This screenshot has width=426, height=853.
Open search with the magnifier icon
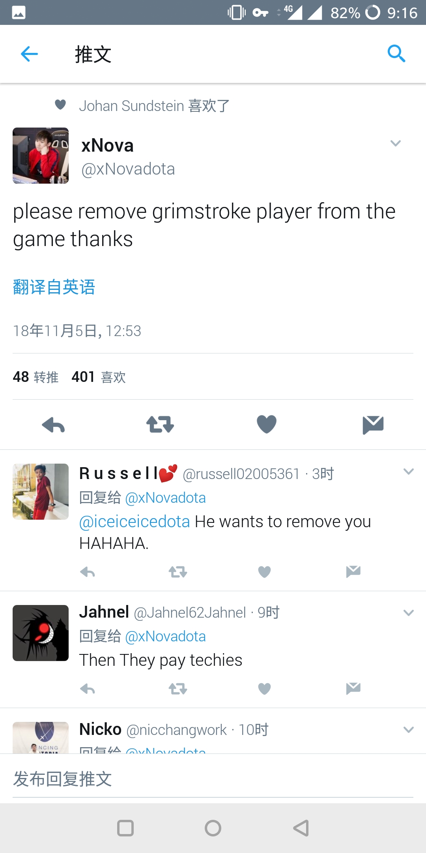coord(396,53)
